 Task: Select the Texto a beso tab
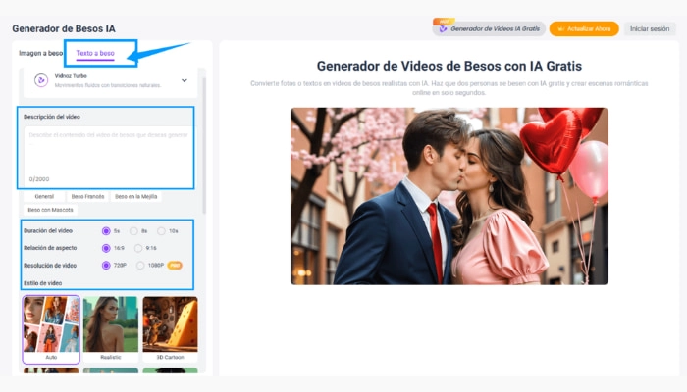95,53
